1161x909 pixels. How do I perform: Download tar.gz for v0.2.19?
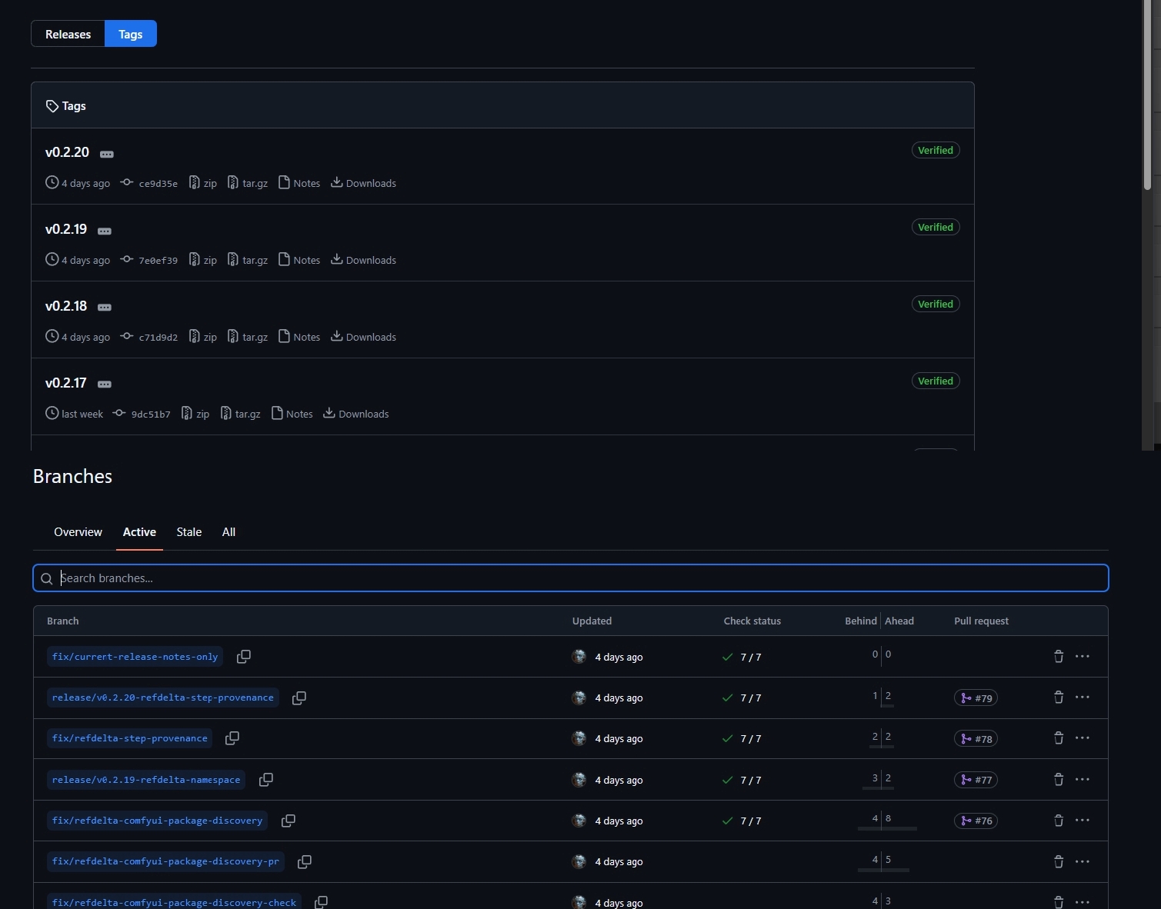(x=248, y=260)
